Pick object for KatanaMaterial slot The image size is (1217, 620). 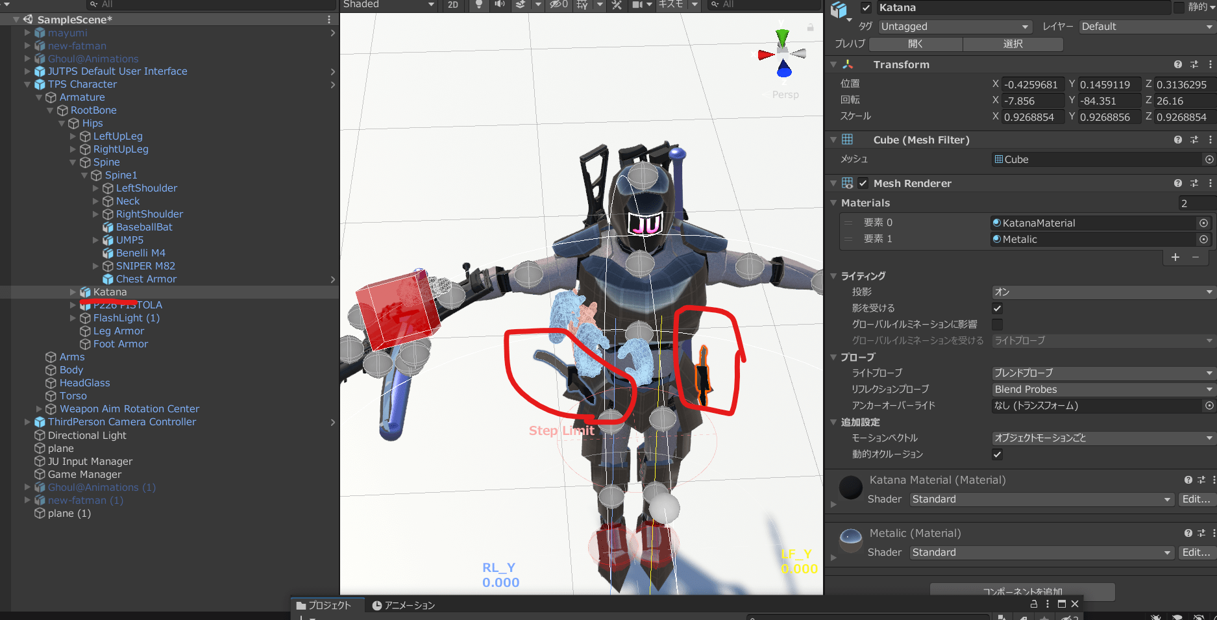coord(1203,223)
